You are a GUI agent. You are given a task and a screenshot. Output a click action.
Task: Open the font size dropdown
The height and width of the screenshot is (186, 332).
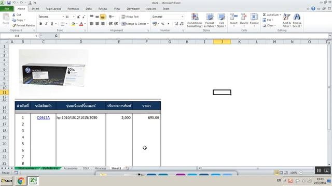(x=74, y=17)
